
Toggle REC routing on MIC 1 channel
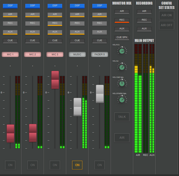pos(10,23)
